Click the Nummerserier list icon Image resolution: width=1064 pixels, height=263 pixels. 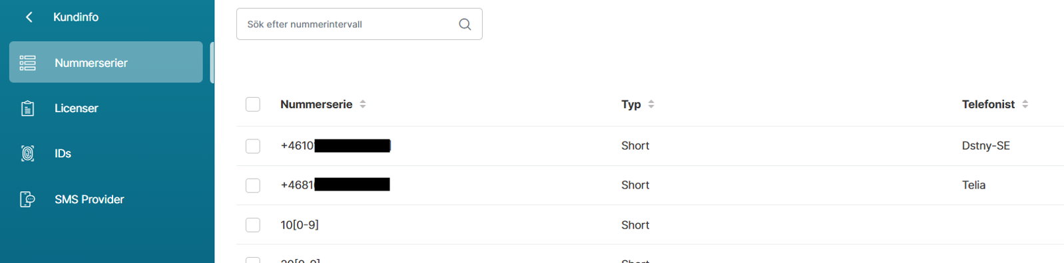[x=27, y=62]
